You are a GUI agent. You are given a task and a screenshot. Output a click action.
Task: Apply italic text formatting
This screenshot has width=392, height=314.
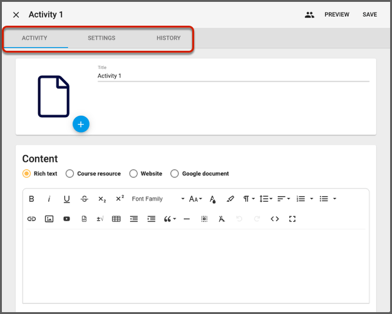[49, 199]
